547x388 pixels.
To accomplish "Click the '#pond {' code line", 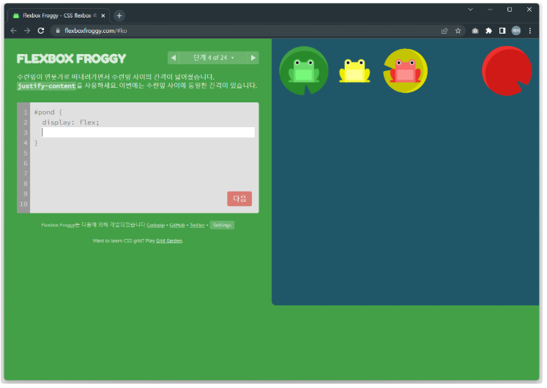I will coord(48,112).
